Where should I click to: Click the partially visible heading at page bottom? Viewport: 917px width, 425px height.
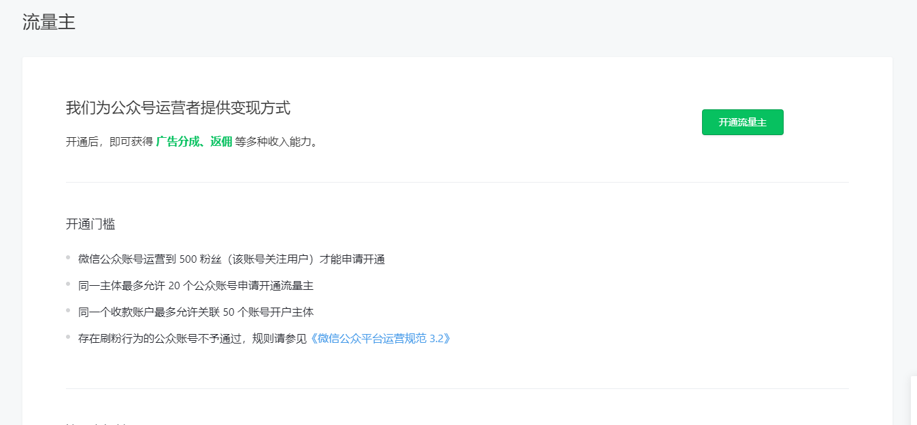pos(96,424)
